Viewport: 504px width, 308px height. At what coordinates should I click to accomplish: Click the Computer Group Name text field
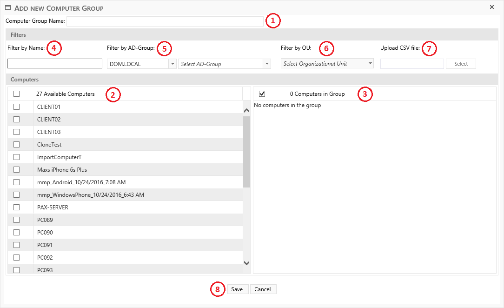point(165,21)
